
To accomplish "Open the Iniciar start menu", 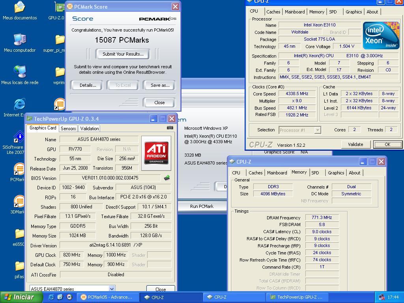I will point(21,297).
